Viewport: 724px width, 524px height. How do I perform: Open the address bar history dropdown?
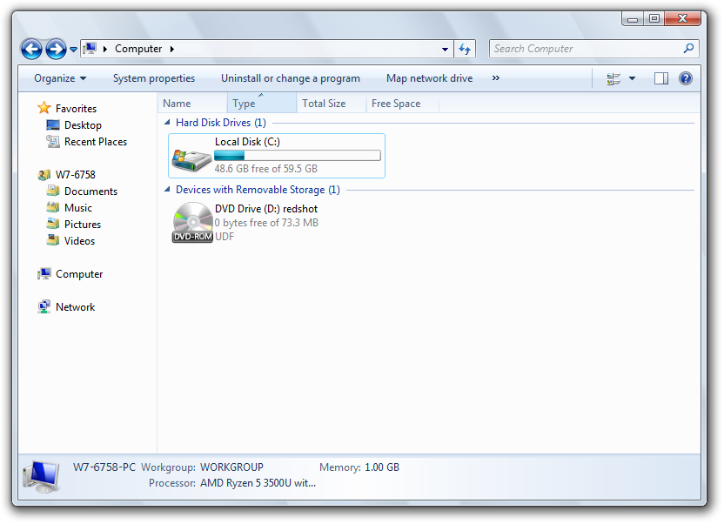point(445,49)
